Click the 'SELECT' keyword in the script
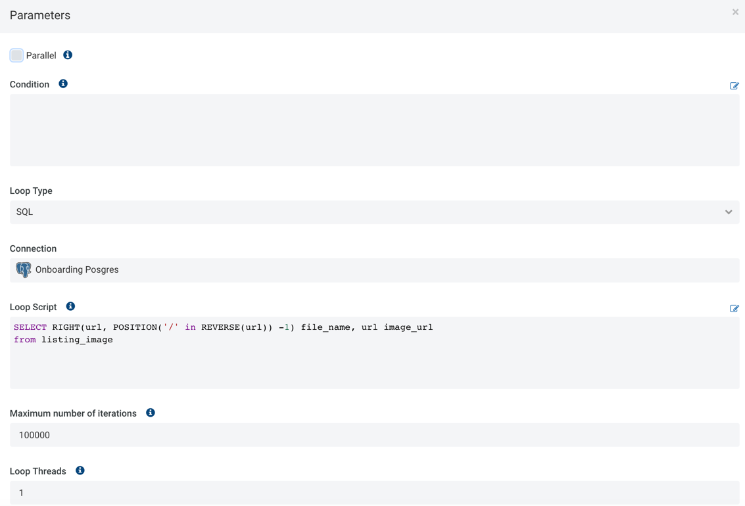 tap(30, 327)
